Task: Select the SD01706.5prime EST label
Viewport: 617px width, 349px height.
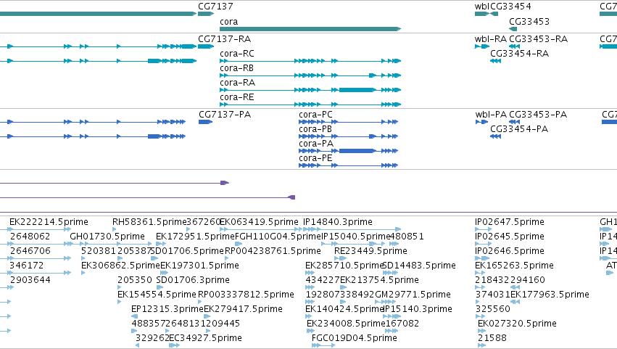Action: click(x=188, y=251)
